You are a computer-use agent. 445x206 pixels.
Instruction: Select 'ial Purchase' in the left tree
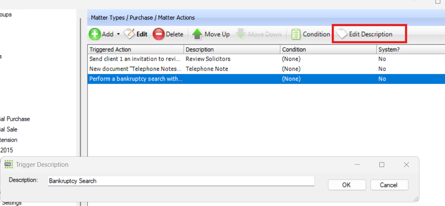(x=15, y=119)
